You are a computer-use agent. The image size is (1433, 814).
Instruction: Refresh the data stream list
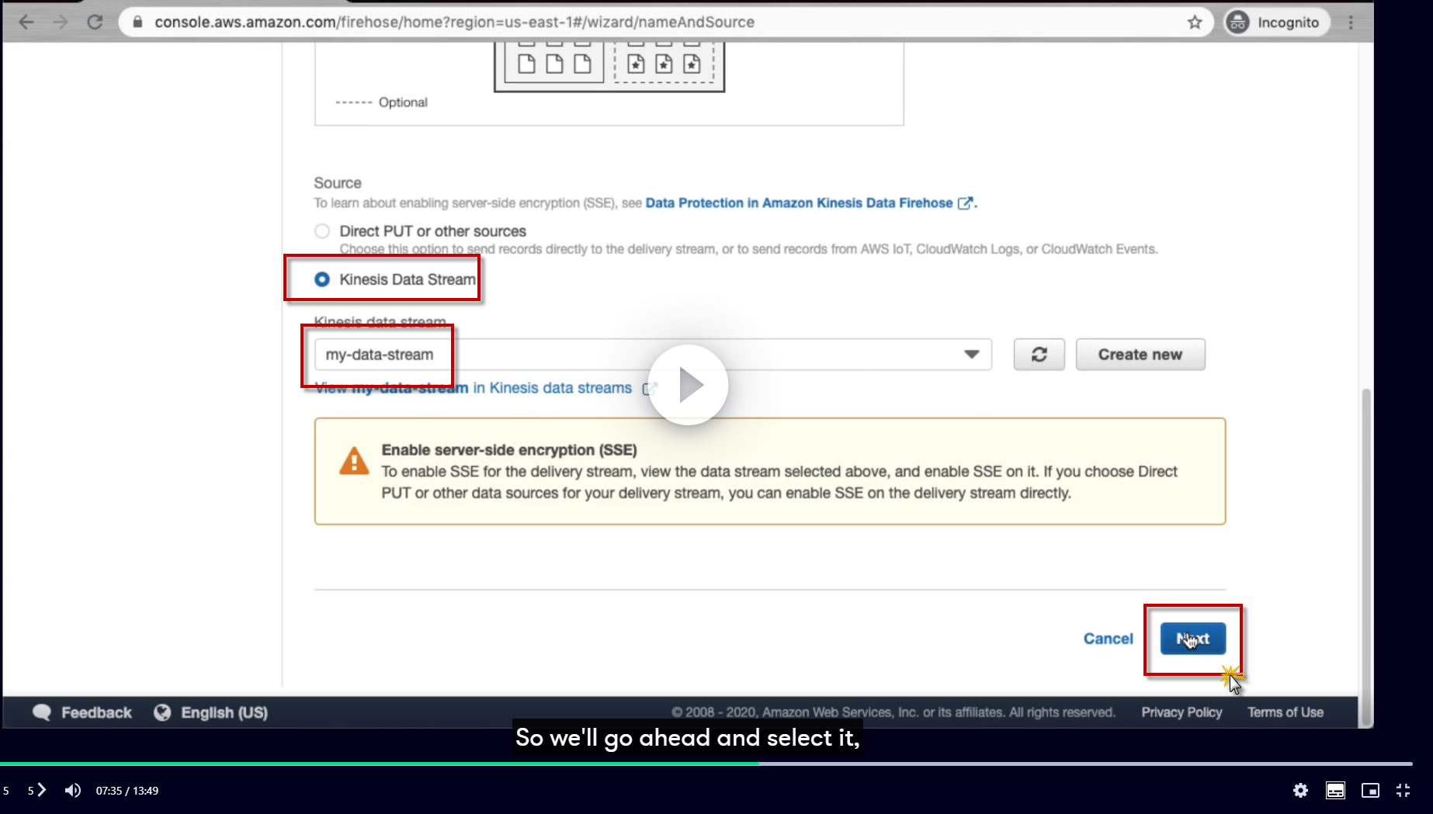pyautogui.click(x=1039, y=355)
